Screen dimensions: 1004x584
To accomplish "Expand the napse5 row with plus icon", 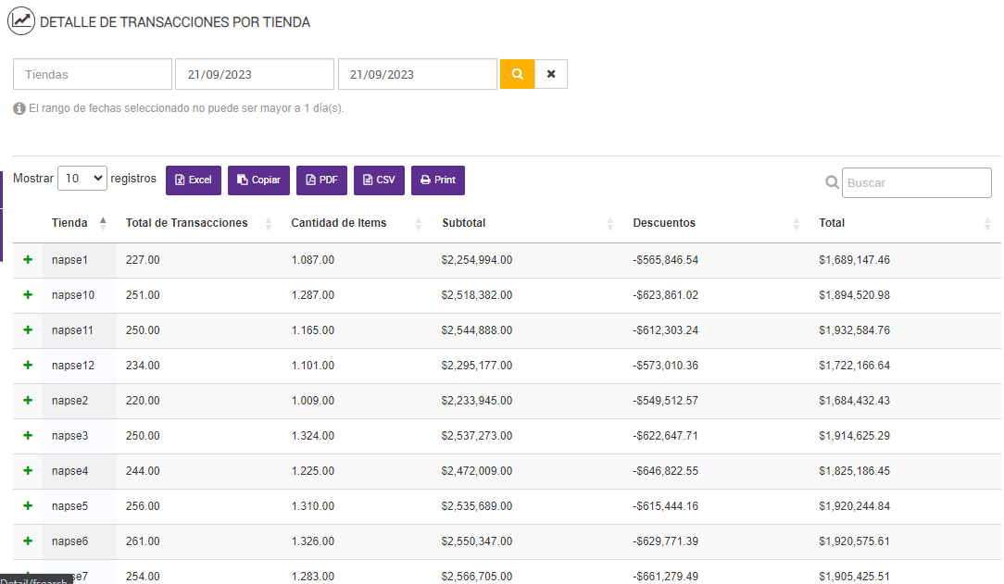I will 28,506.
